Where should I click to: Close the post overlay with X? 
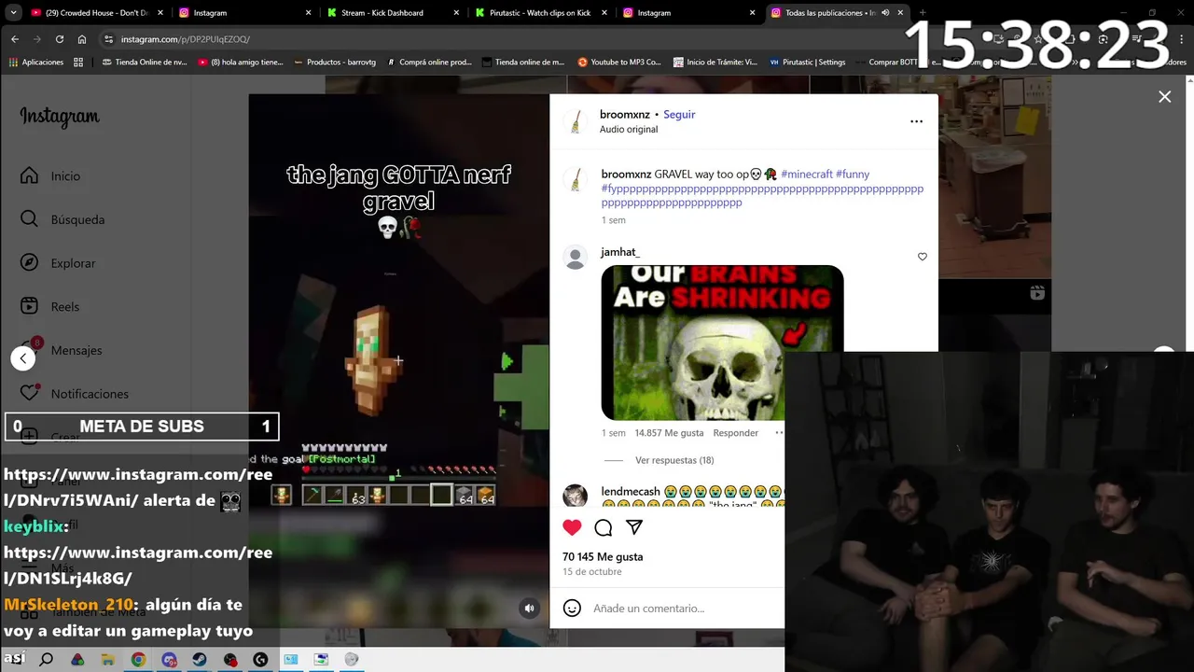pos(1164,97)
